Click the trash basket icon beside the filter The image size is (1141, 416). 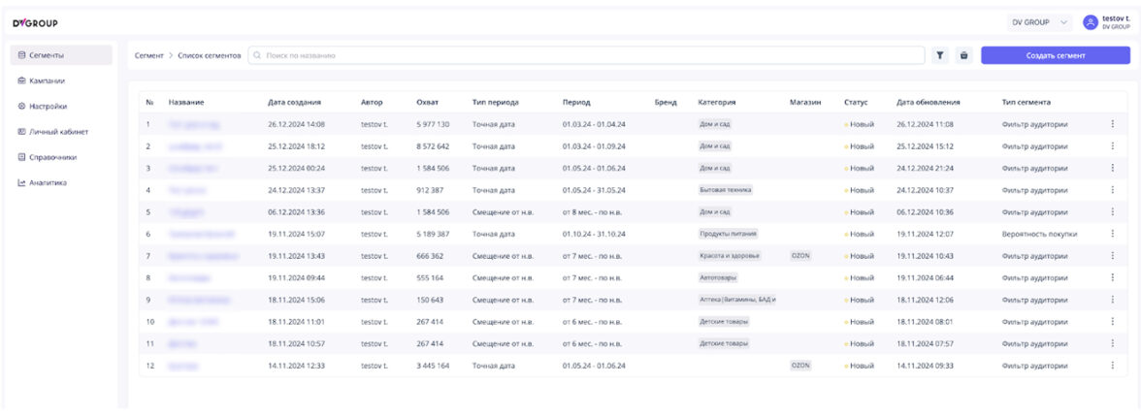(963, 55)
